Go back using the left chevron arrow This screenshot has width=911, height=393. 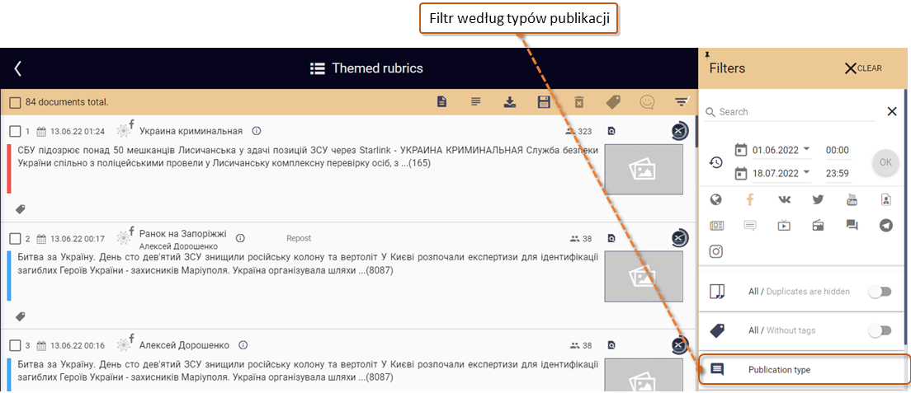(18, 68)
